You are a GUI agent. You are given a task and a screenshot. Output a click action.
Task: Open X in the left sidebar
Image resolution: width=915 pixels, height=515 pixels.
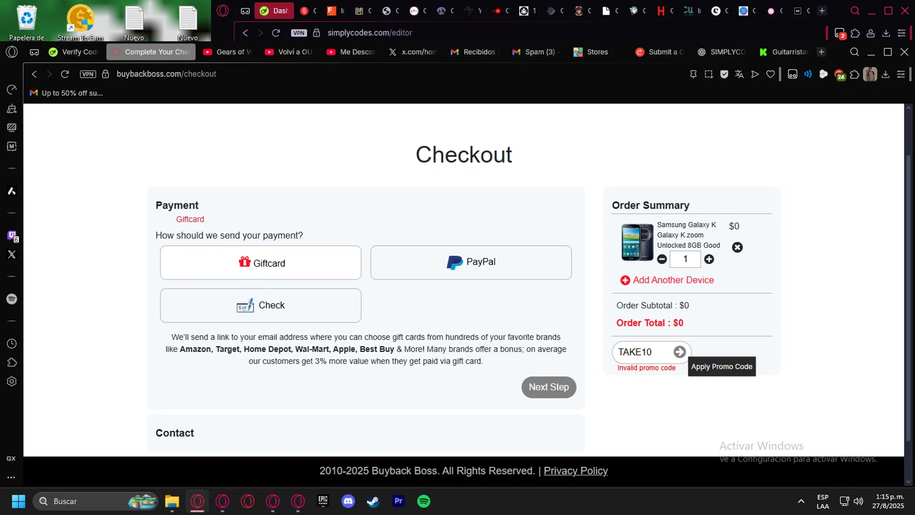click(12, 254)
